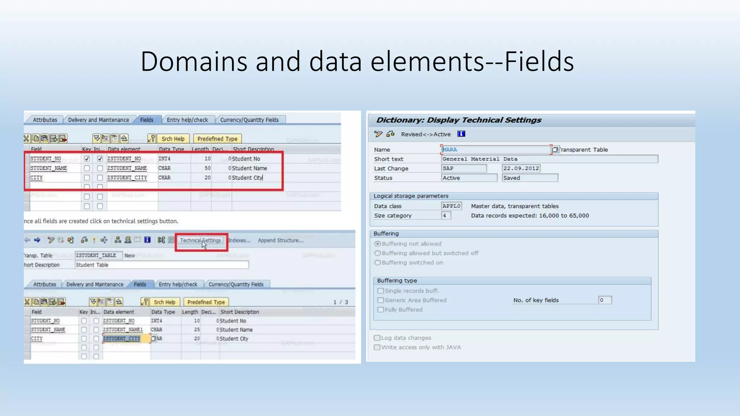
Task: Open the search help next to the MARA Name field
Action: 555,149
